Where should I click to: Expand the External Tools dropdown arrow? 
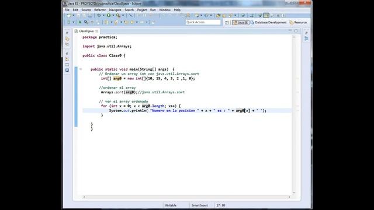coord(123,15)
